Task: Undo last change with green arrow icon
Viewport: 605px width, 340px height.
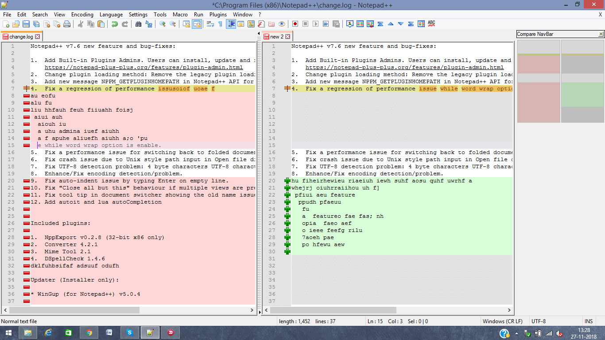Action: pos(115,24)
